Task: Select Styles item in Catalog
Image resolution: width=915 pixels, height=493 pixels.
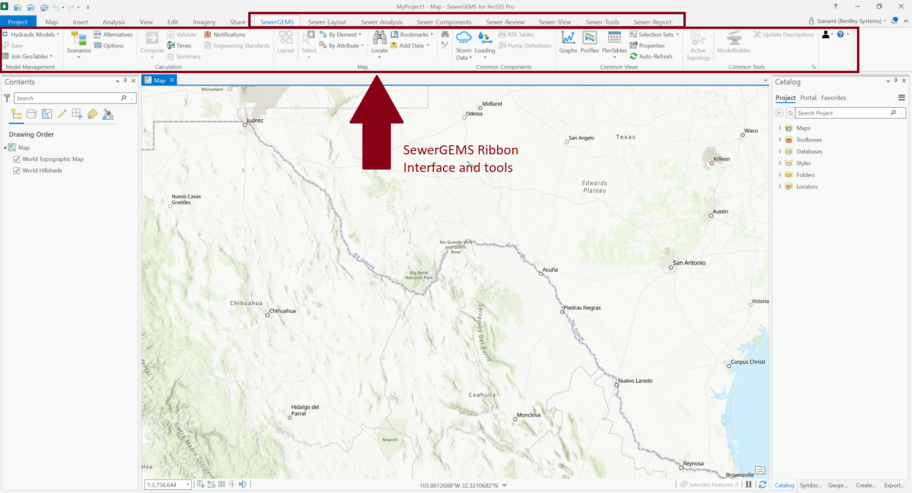Action: click(x=803, y=163)
